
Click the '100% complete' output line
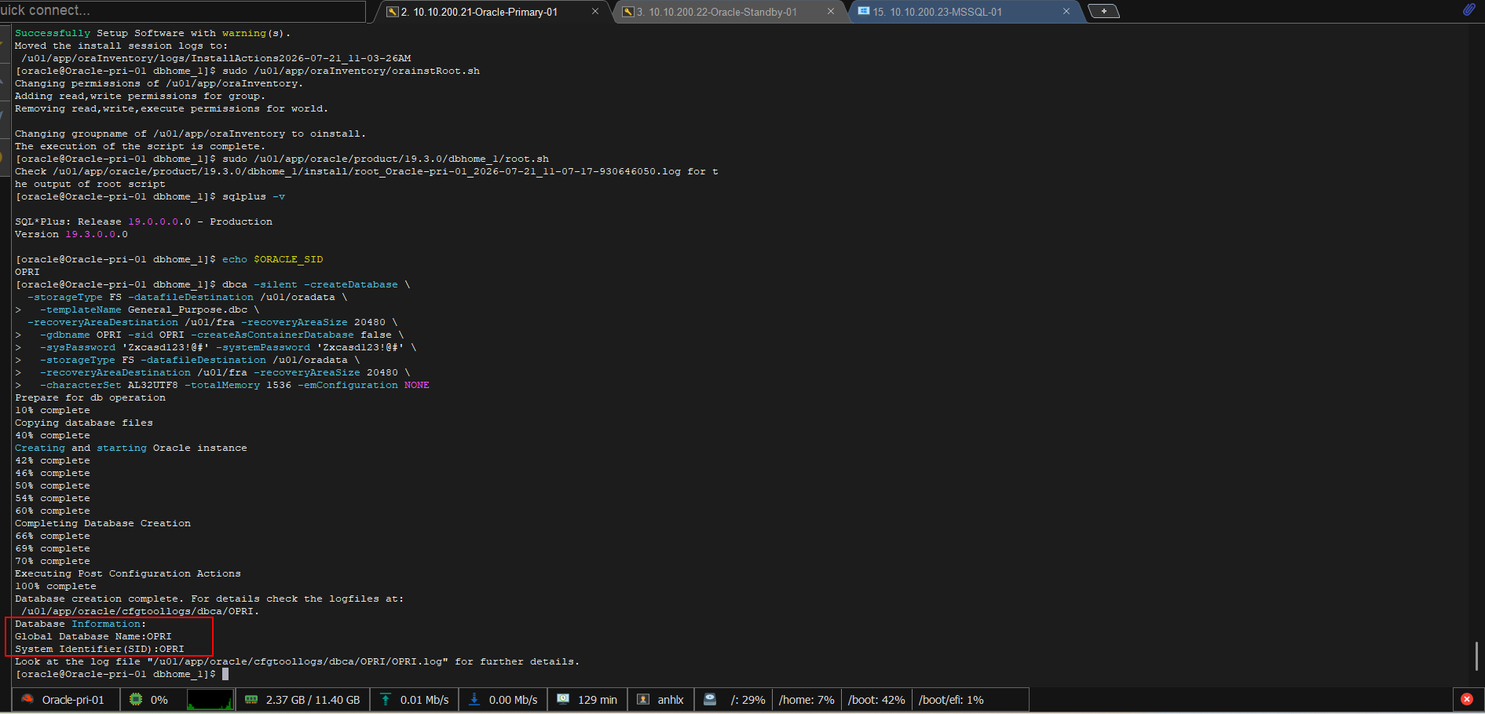56,586
